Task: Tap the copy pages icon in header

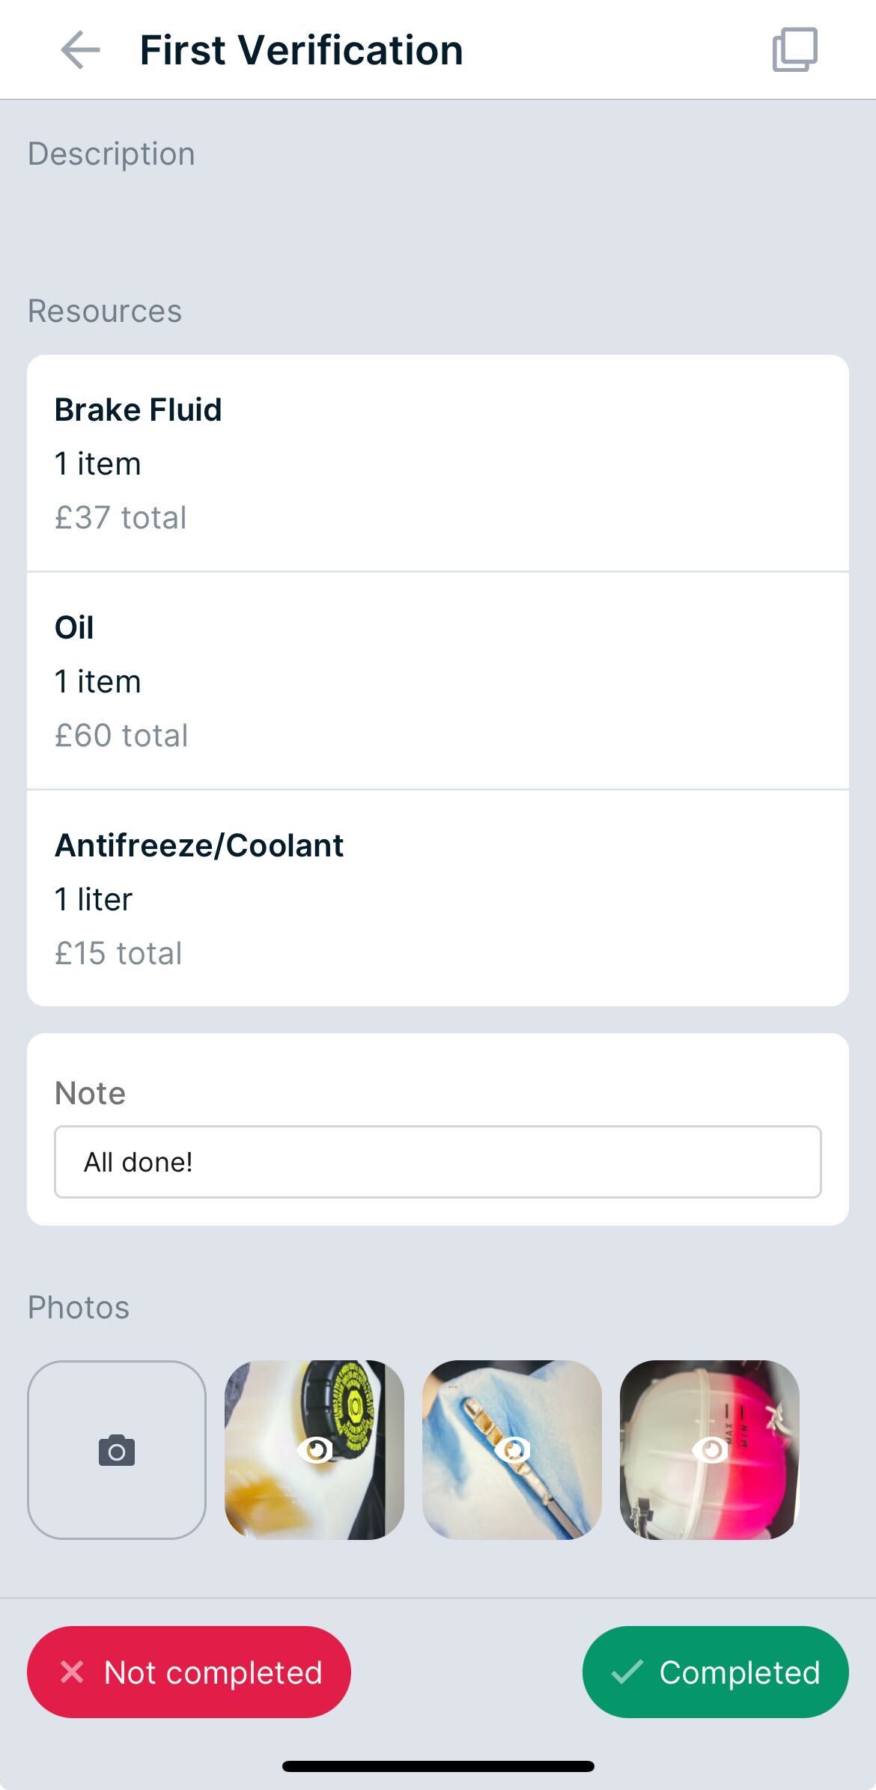Action: click(794, 50)
